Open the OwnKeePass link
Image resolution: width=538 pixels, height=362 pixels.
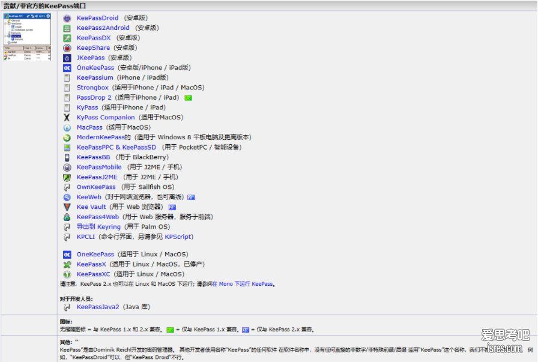pyautogui.click(x=96, y=187)
